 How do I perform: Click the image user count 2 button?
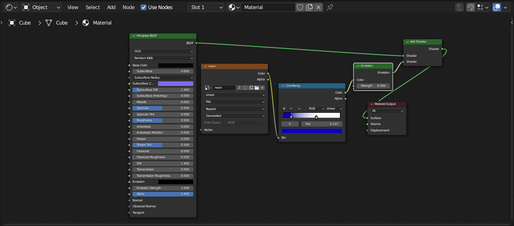[239, 88]
